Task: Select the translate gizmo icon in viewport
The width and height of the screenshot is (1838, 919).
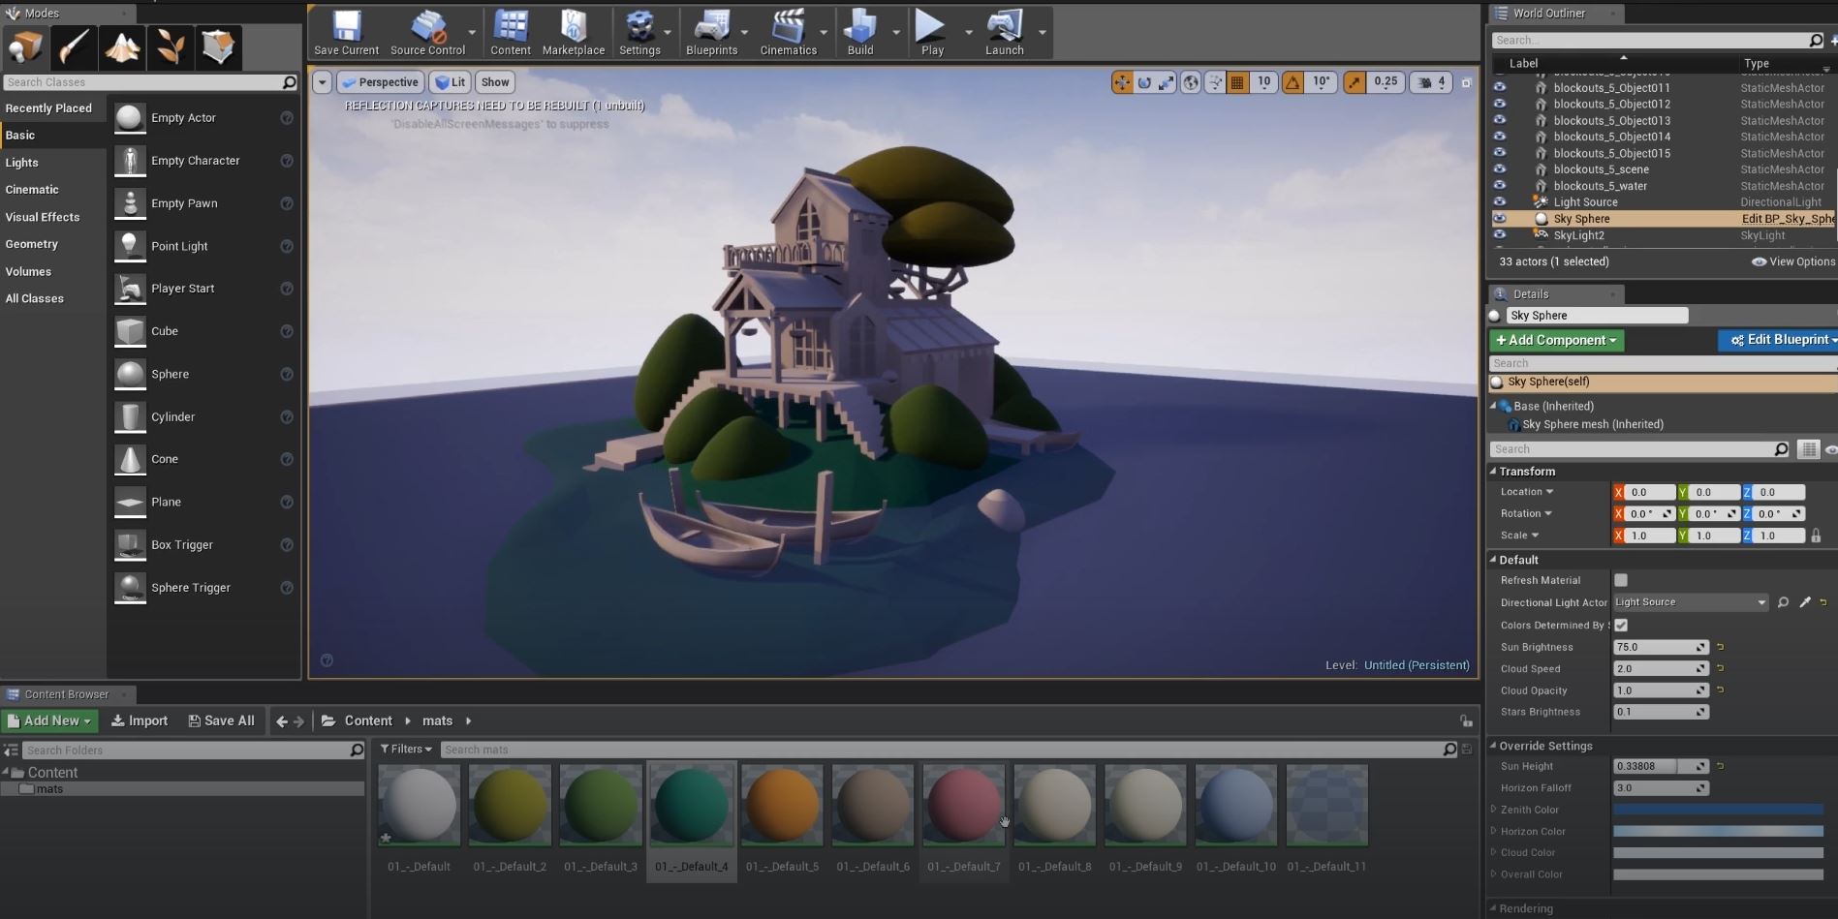Action: point(1122,82)
